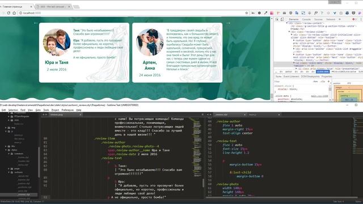
Task: Switch to the Network tab in DevTools
Action: tap(331, 19)
